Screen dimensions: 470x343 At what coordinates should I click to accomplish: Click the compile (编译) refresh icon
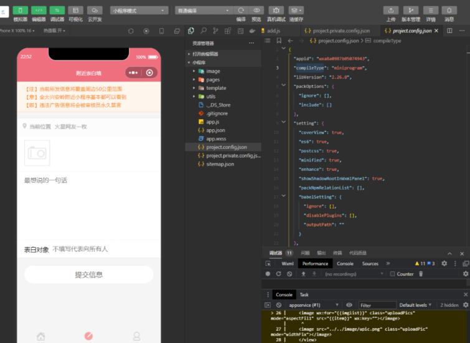pyautogui.click(x=241, y=11)
